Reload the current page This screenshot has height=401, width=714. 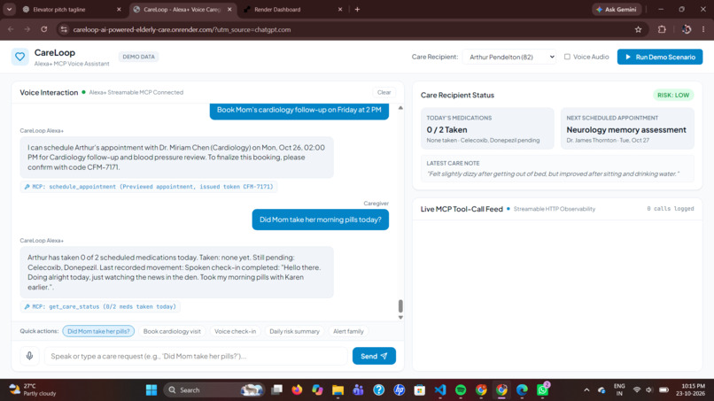click(x=43, y=29)
